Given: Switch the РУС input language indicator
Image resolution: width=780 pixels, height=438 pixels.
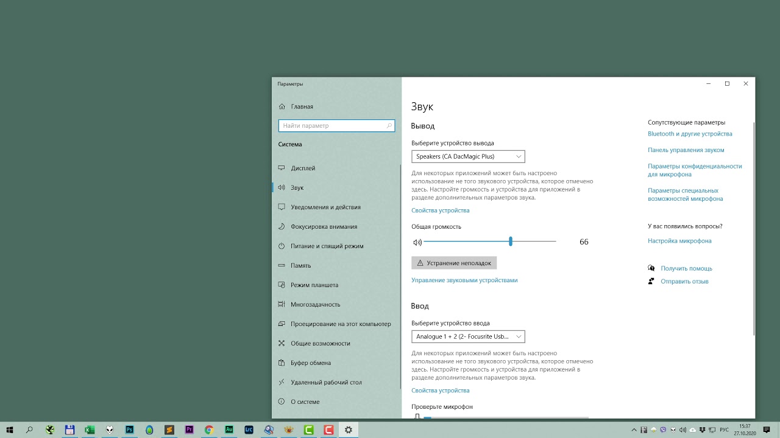Looking at the screenshot, I should tap(725, 429).
